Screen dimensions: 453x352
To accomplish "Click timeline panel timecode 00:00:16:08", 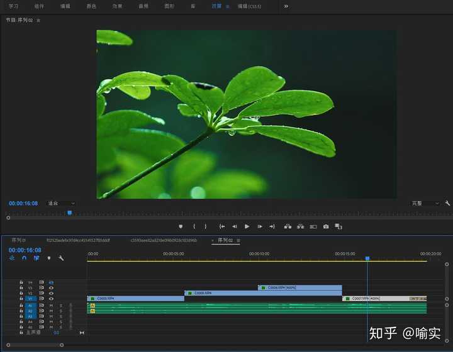I will (x=25, y=250).
